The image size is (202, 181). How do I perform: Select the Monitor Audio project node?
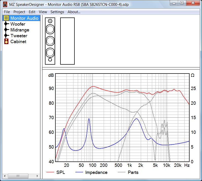[24, 18]
